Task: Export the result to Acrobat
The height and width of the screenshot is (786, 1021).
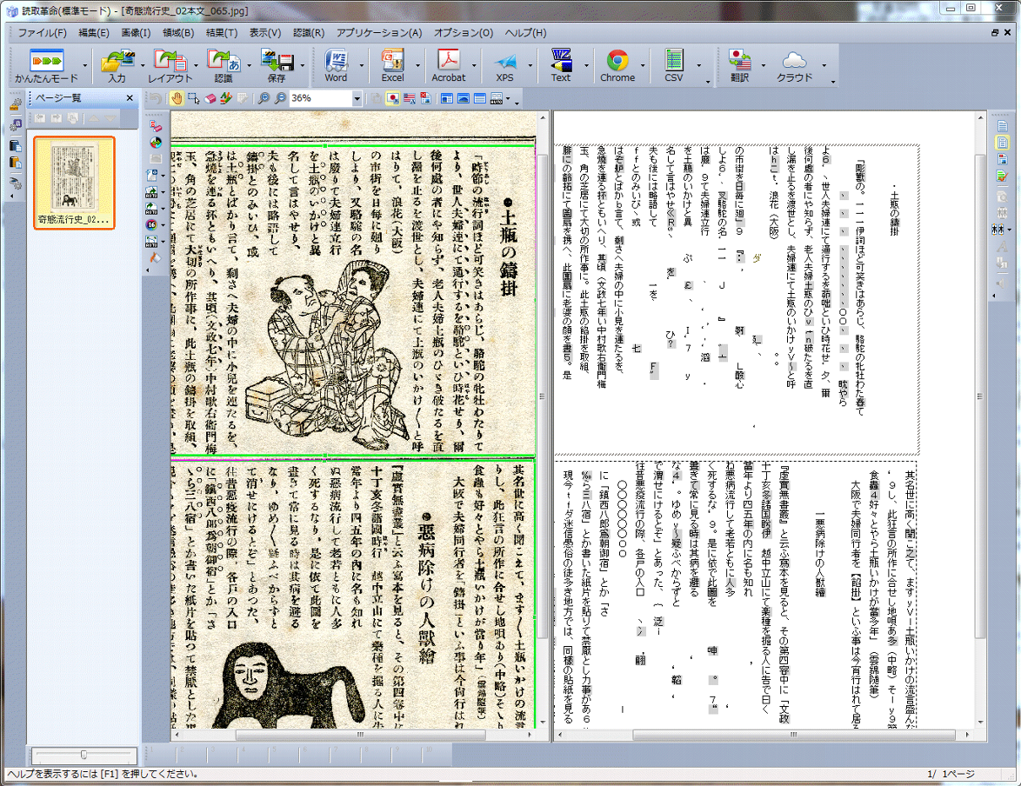Action: click(449, 66)
